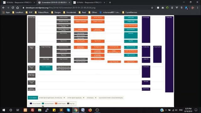This screenshot has height=113, width=201.
Task: Open the Others bookmarks folder
Action: 93,13
